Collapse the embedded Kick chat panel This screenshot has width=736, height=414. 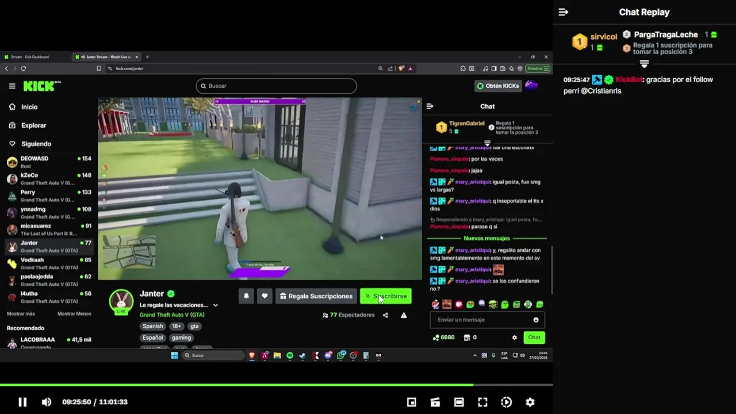click(x=430, y=106)
